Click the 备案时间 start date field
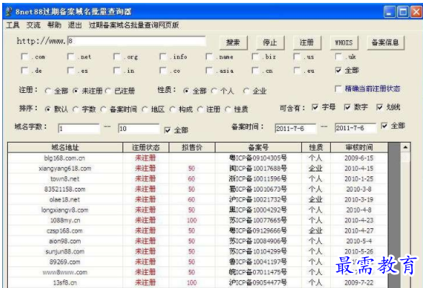 295,128
